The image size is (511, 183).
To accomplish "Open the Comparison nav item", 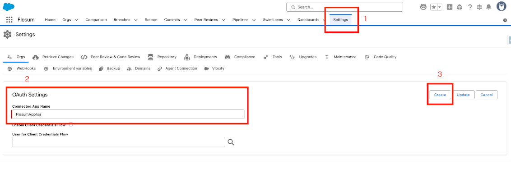I will [x=96, y=19].
